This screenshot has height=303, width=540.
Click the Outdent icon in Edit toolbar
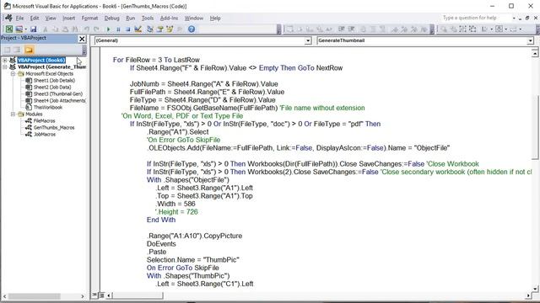click(351, 29)
